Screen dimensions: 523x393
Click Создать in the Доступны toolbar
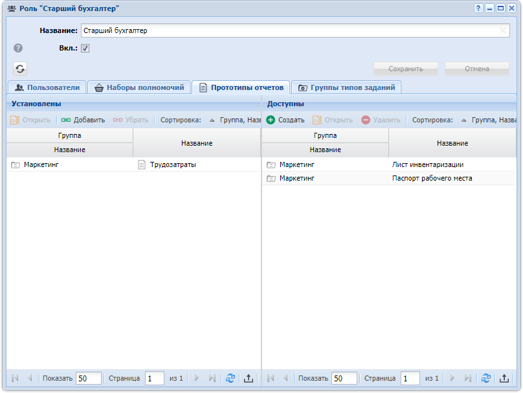coord(285,120)
